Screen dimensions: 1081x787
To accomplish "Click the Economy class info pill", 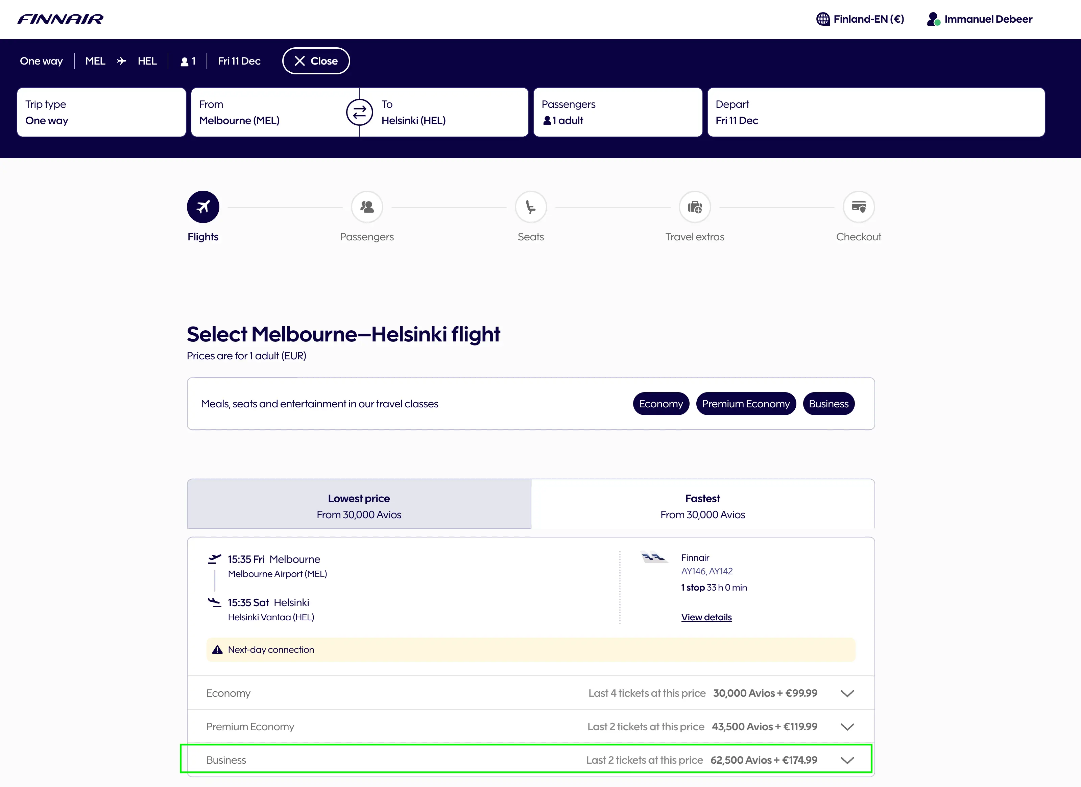I will tap(660, 404).
